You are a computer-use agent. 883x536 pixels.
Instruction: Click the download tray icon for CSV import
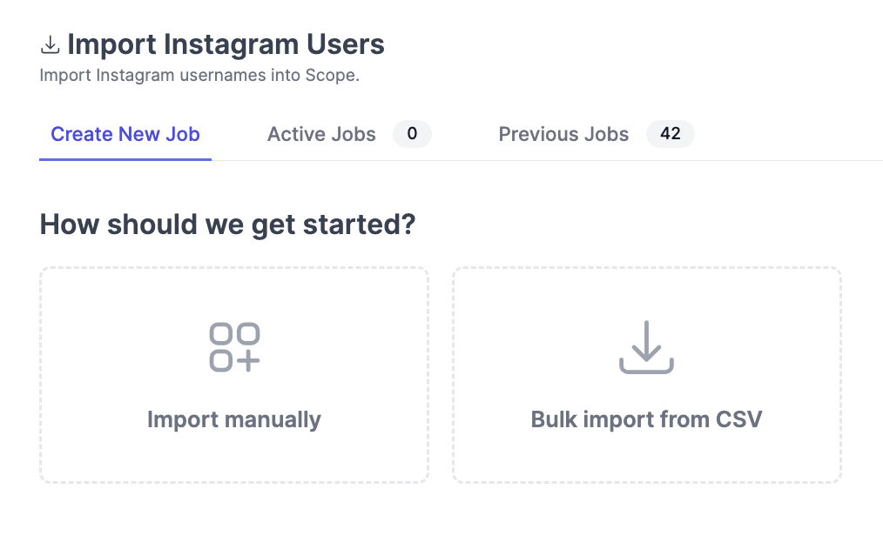646,347
